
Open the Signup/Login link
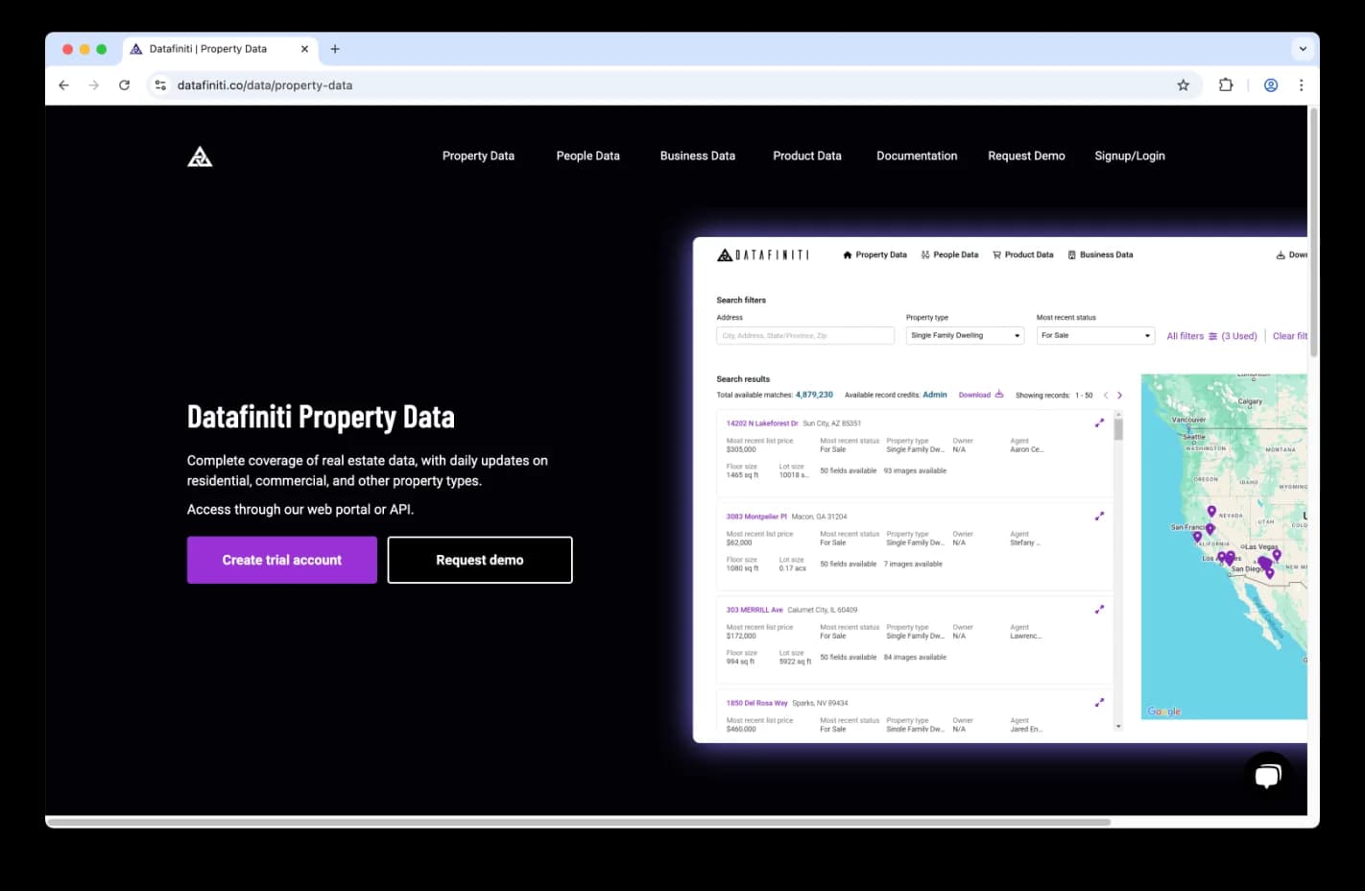tap(1129, 156)
